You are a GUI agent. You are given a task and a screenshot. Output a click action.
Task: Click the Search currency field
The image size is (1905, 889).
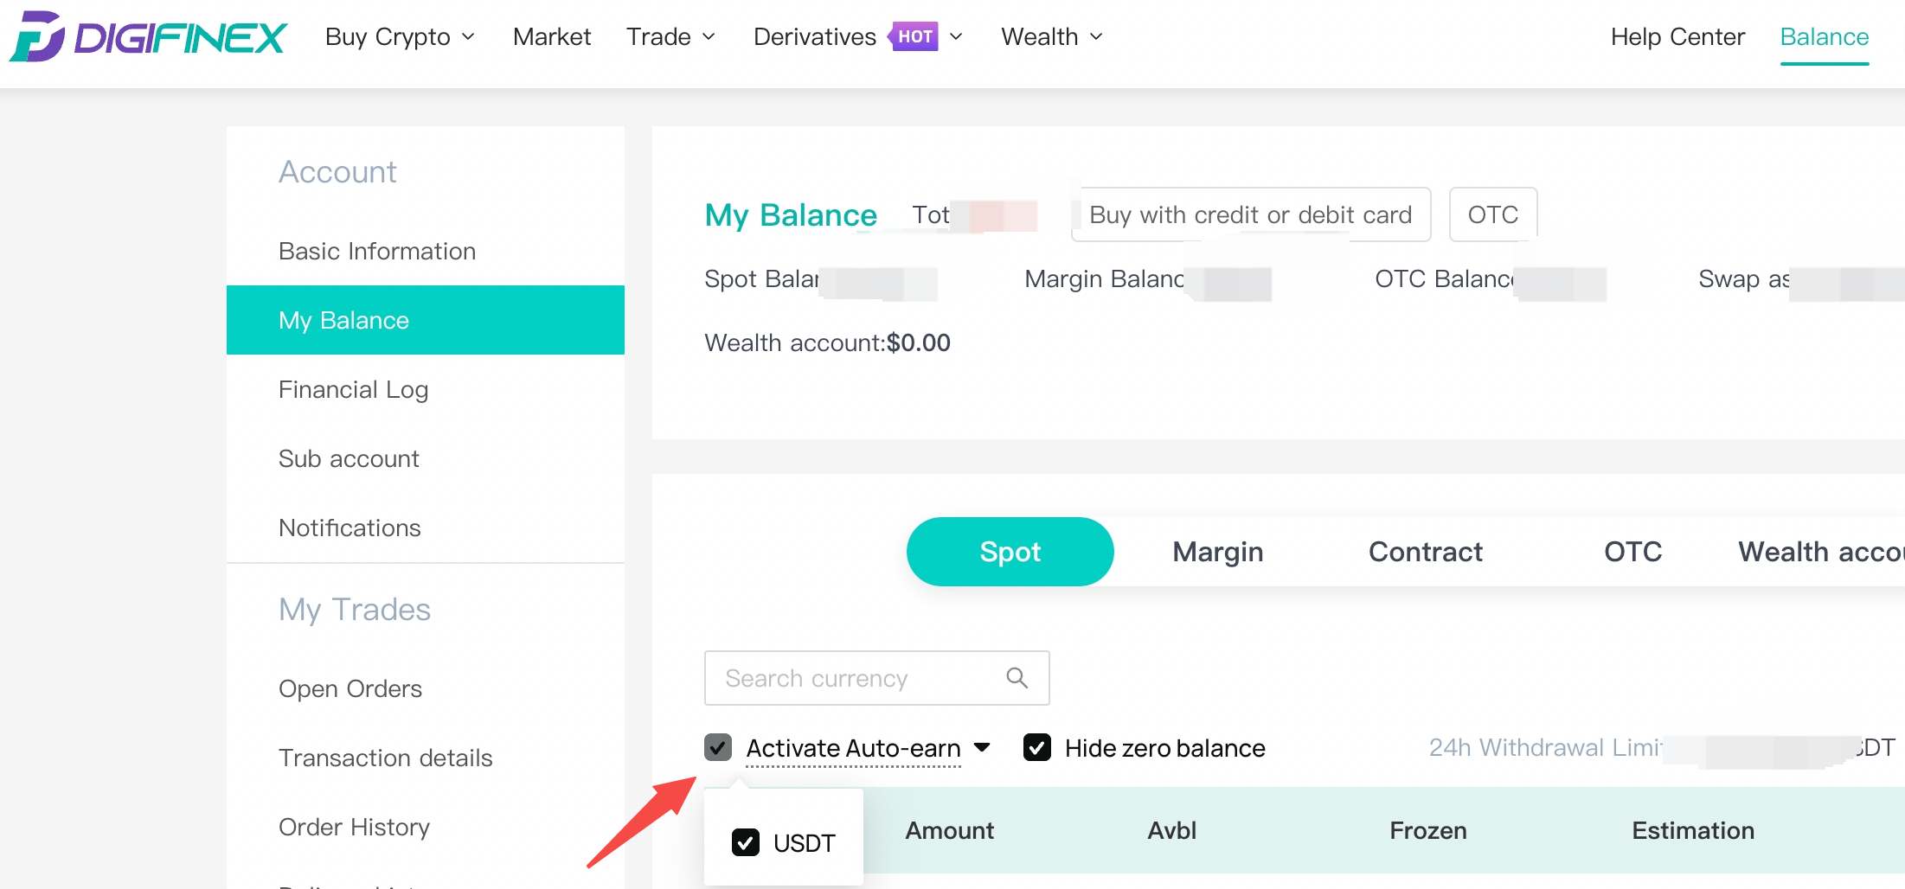pyautogui.click(x=876, y=678)
